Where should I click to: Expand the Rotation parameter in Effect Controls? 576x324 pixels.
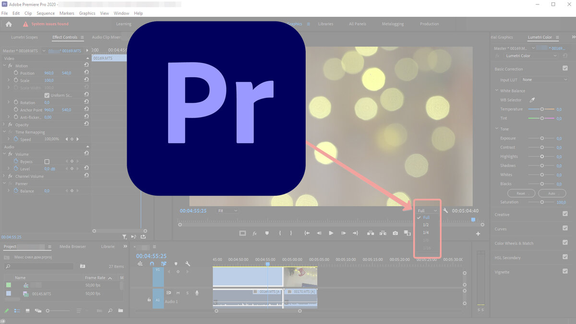point(9,103)
